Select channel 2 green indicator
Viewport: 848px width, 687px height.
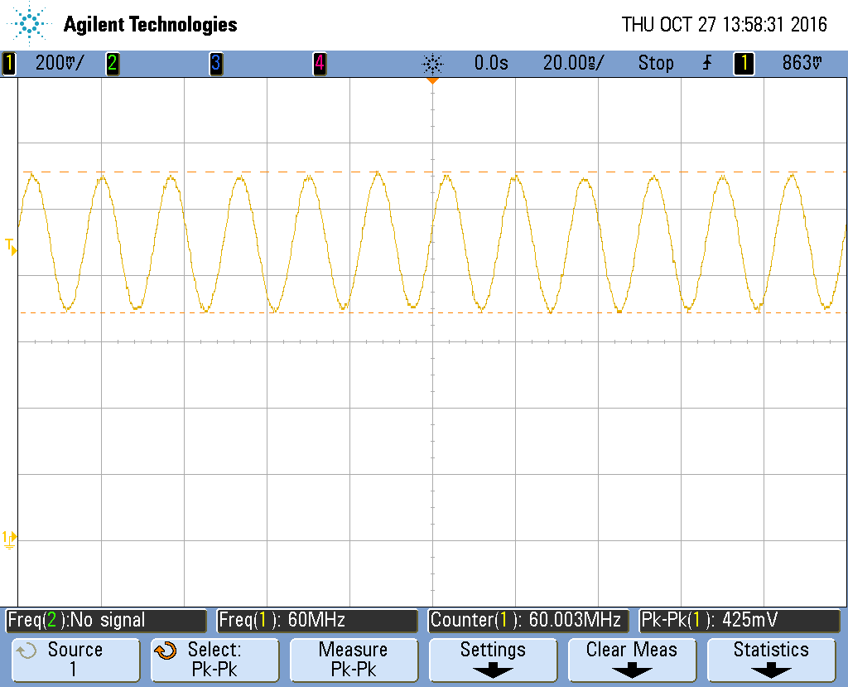tap(113, 63)
